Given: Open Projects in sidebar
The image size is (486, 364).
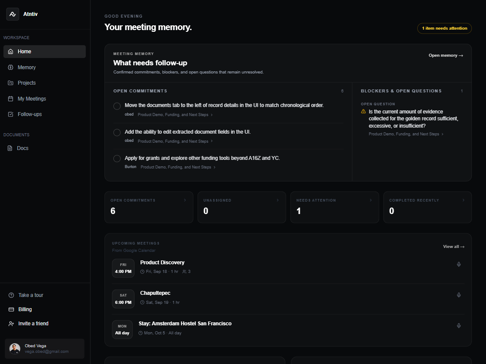Looking at the screenshot, I should [45, 83].
